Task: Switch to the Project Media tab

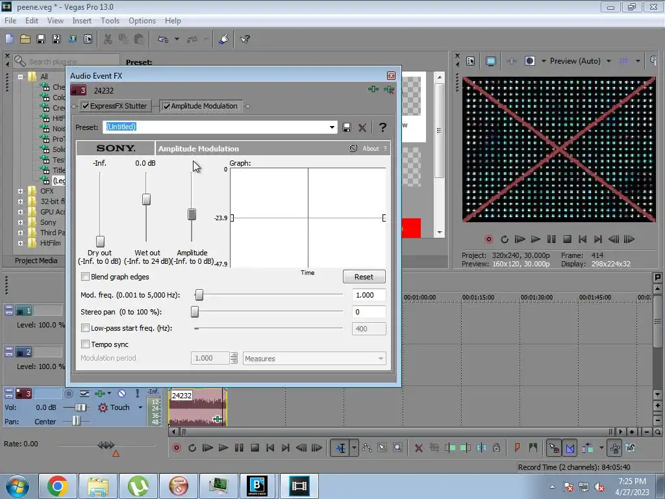Action: click(36, 261)
